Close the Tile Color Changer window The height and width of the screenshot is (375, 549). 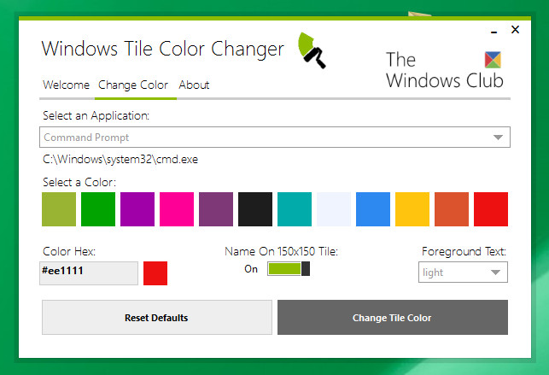point(515,30)
